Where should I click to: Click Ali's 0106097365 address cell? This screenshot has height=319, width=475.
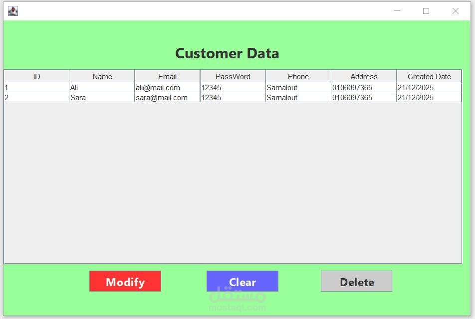coord(364,87)
